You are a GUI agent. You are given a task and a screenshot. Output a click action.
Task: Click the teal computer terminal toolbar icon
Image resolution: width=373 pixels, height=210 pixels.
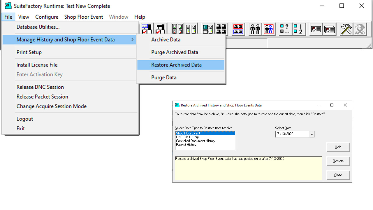tap(208, 29)
